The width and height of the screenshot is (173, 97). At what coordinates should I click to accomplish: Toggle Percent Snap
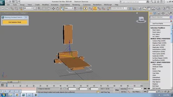coord(99,8)
